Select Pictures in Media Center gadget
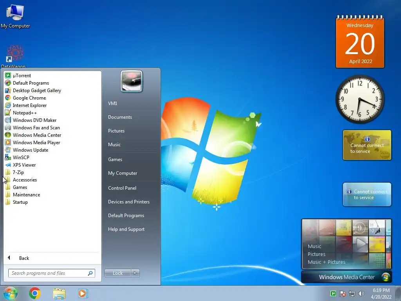 pos(316,254)
